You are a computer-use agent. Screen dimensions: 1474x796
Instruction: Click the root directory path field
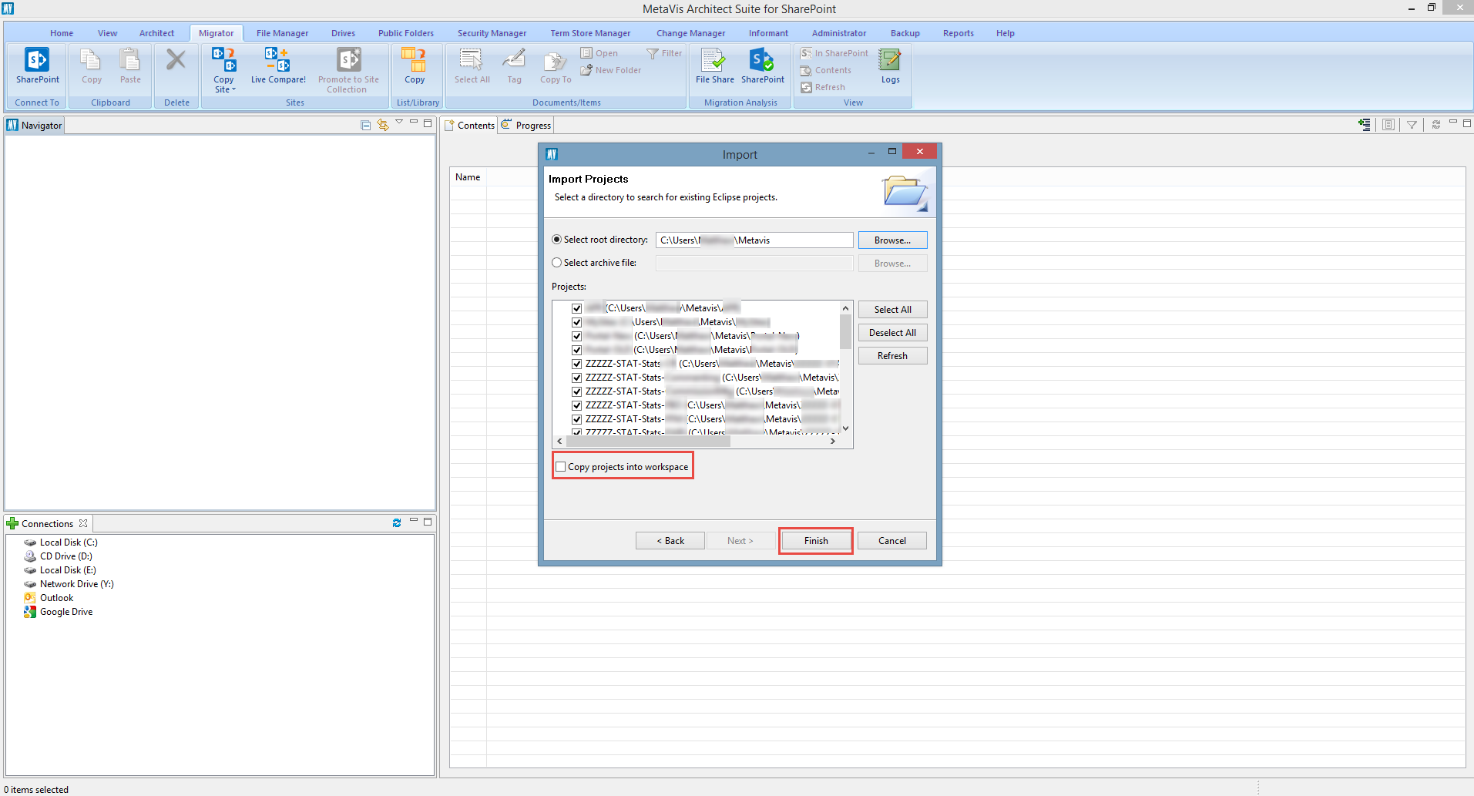[x=754, y=240]
